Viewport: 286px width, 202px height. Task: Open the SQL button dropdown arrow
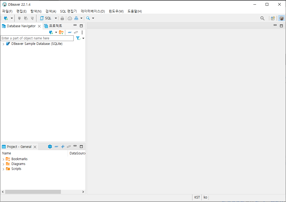click(56, 18)
